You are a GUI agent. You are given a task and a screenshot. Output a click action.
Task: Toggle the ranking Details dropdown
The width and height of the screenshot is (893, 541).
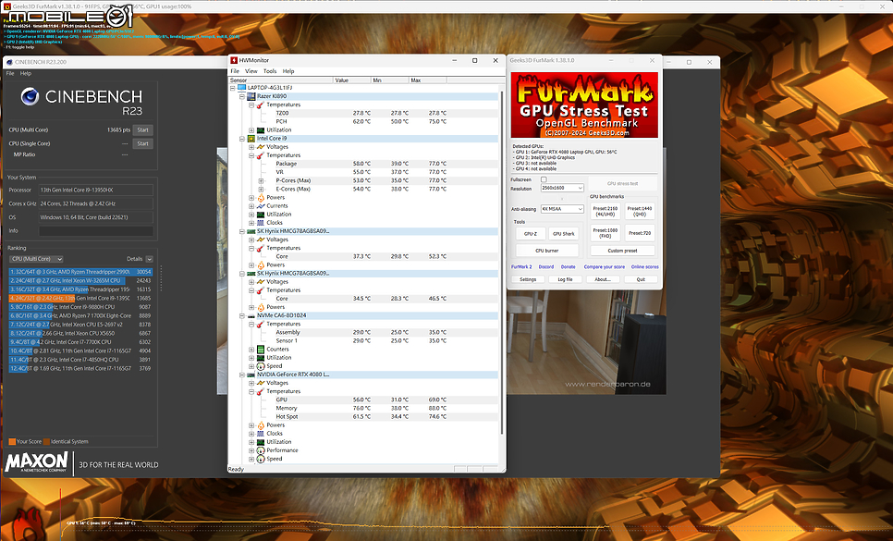click(x=149, y=259)
